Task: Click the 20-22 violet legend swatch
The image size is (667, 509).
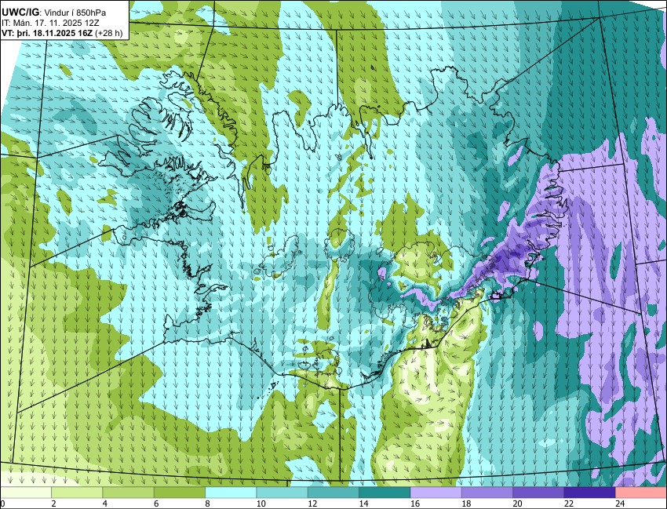Action: click(538, 493)
